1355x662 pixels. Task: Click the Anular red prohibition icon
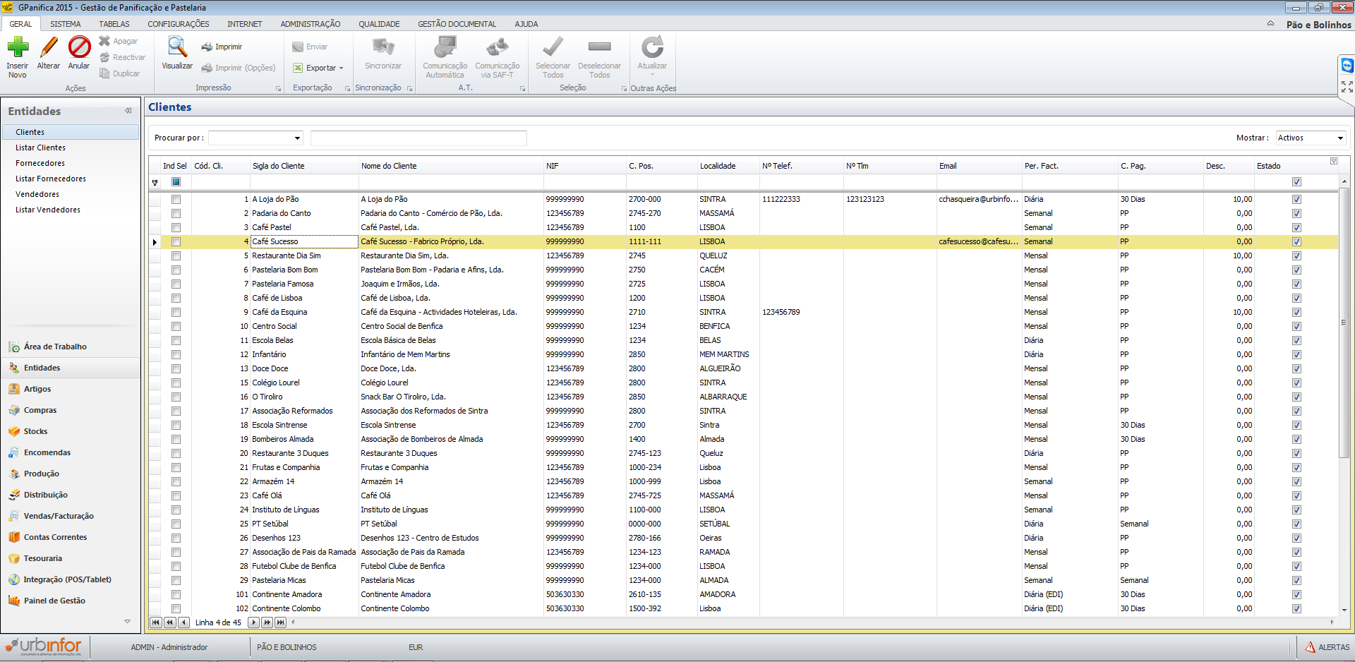79,47
